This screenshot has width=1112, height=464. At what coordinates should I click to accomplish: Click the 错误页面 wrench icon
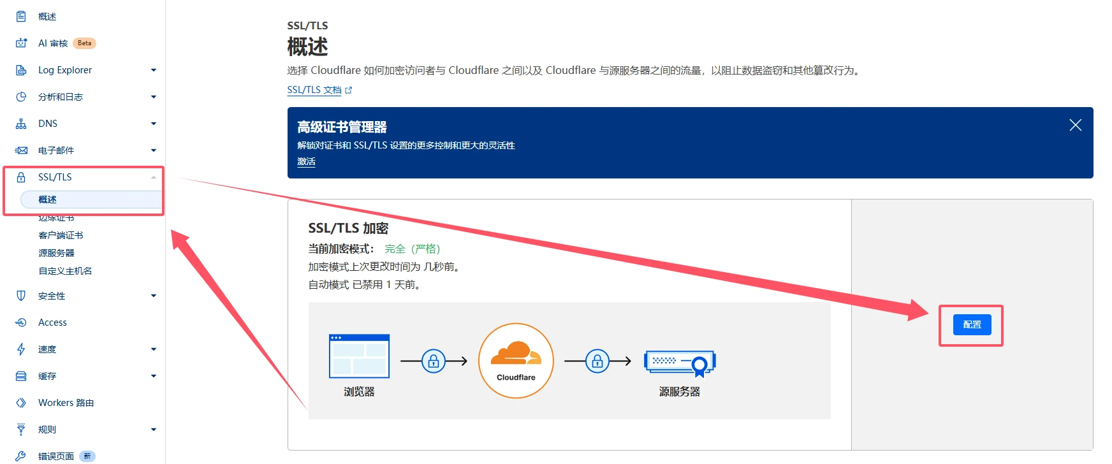click(x=21, y=456)
